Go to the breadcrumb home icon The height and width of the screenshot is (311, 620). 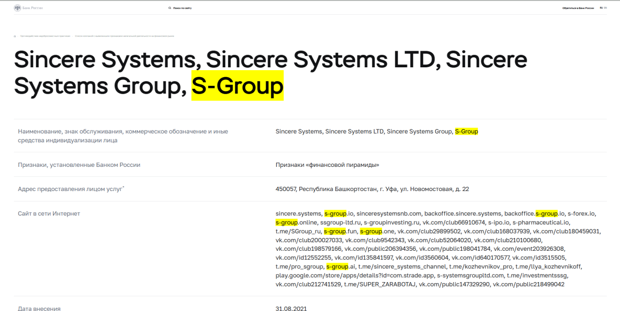coord(15,36)
